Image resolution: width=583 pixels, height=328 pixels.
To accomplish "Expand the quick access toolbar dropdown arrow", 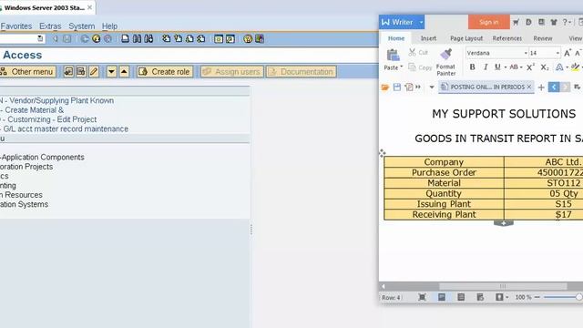I will click(x=432, y=87).
